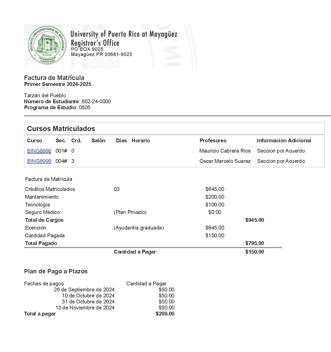
Task: Click the 'Total Pagado' label
Action: click(41, 243)
